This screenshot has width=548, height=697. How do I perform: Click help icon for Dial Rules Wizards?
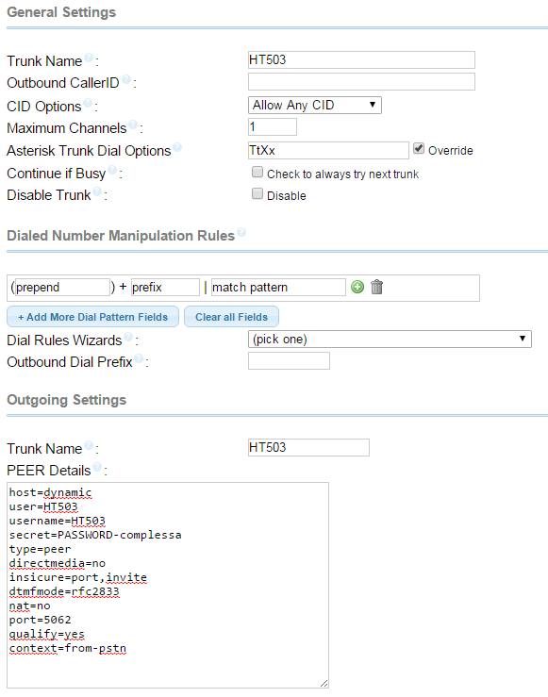[x=128, y=337]
